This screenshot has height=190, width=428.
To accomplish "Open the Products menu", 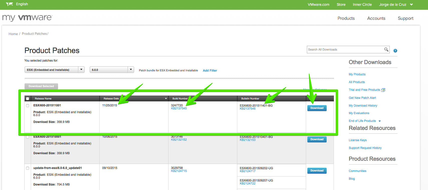I will tap(346, 18).
